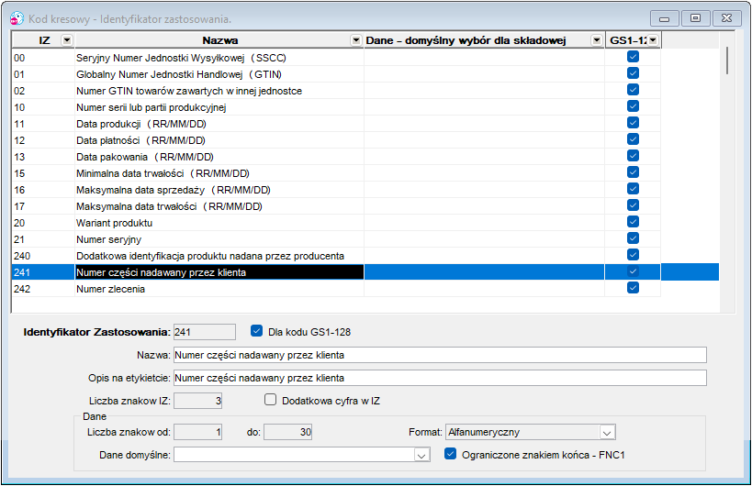Screen dimensions: 752x486
Task: Click the IZ cell with value 241
Action: click(x=43, y=272)
